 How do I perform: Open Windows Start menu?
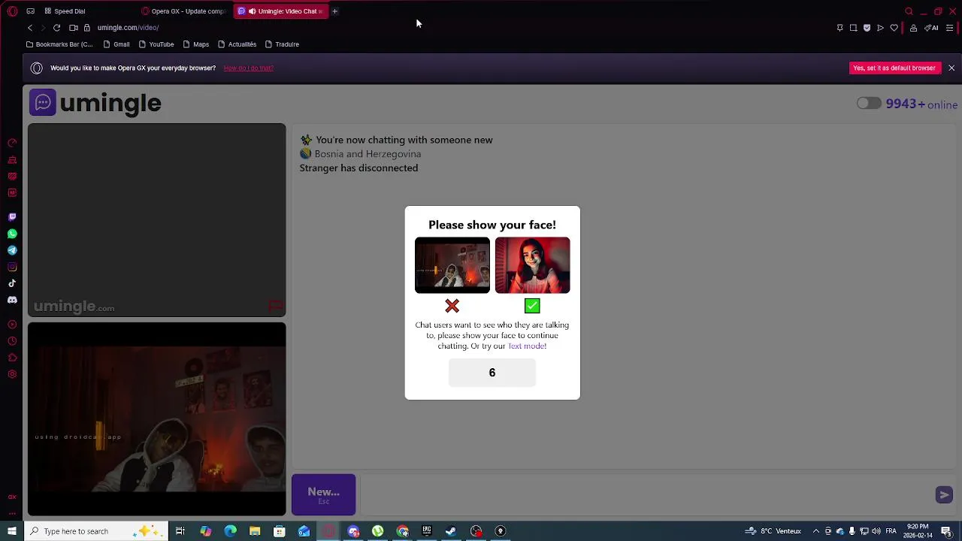click(x=12, y=531)
